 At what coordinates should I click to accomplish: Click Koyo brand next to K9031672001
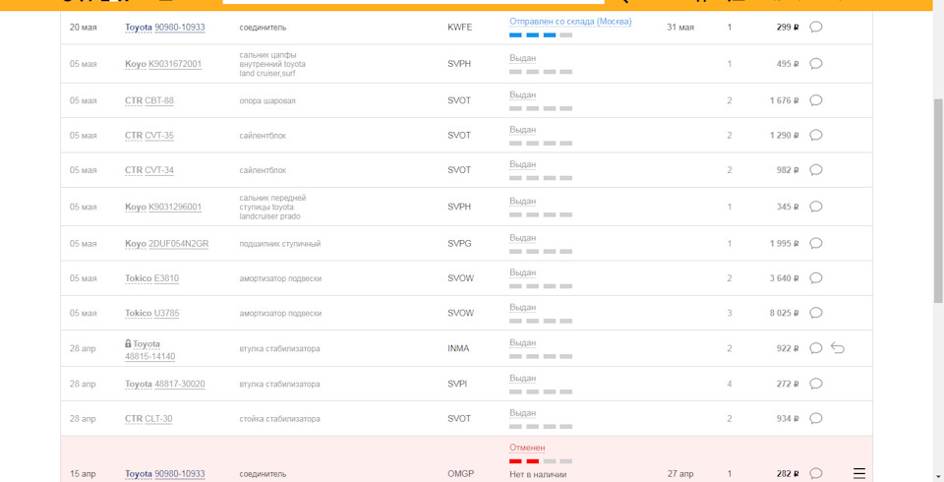tap(136, 64)
